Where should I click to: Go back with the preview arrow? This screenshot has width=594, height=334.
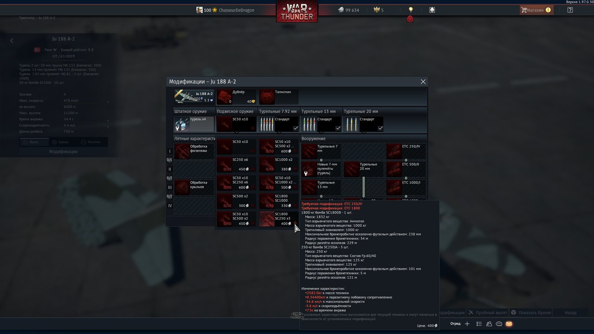[12, 40]
